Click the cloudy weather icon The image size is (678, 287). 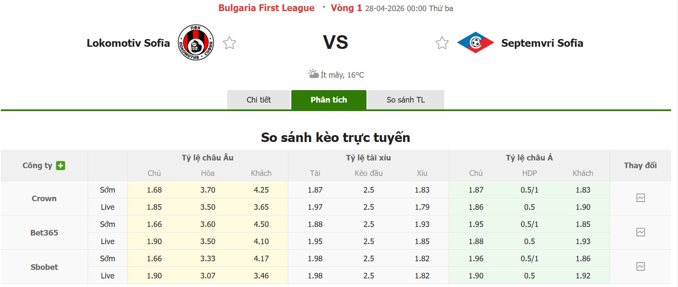pyautogui.click(x=313, y=73)
